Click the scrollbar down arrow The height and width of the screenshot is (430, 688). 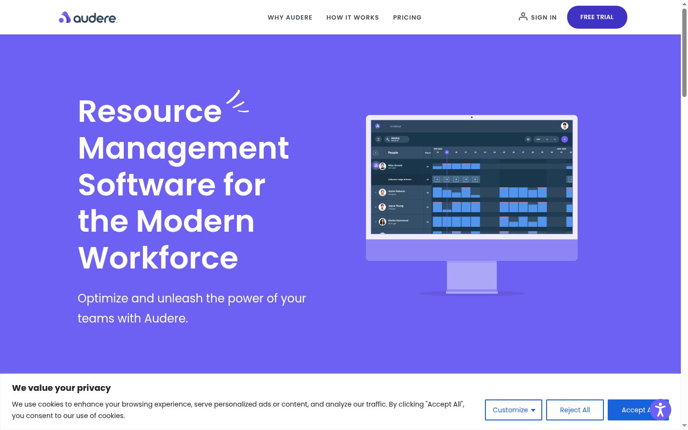684,426
